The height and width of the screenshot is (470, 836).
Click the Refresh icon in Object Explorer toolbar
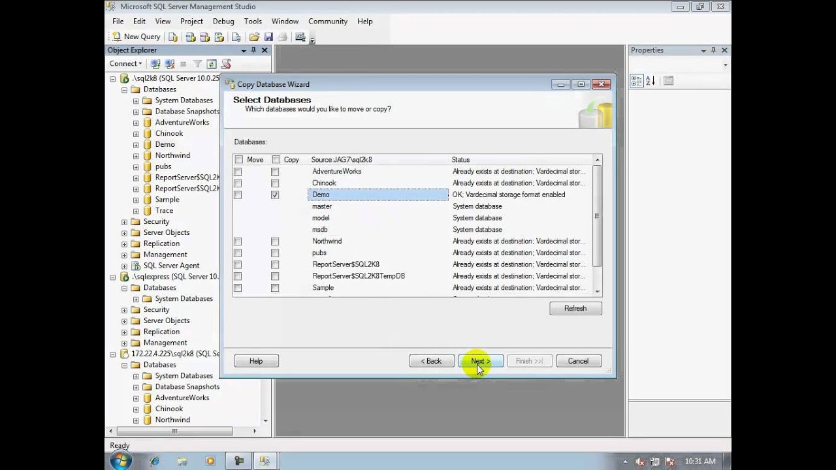212,64
